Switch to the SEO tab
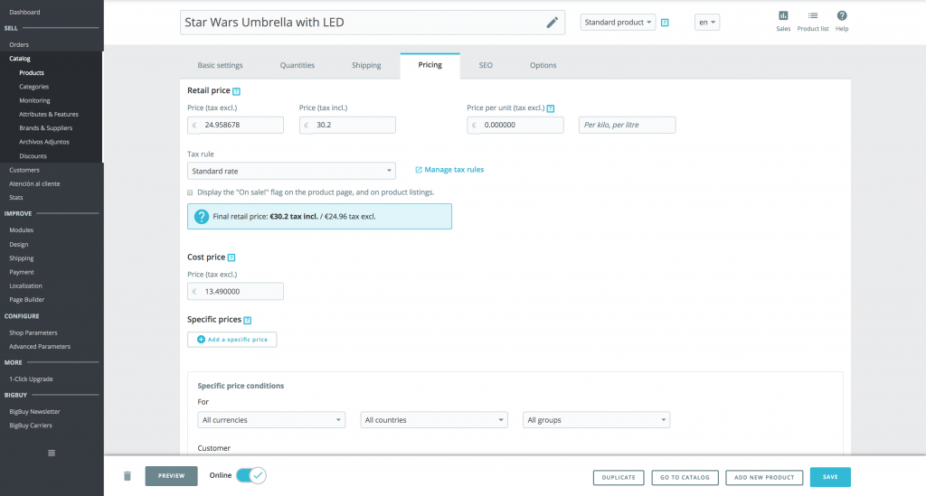Viewport: 926px width, 496px height. click(x=486, y=65)
